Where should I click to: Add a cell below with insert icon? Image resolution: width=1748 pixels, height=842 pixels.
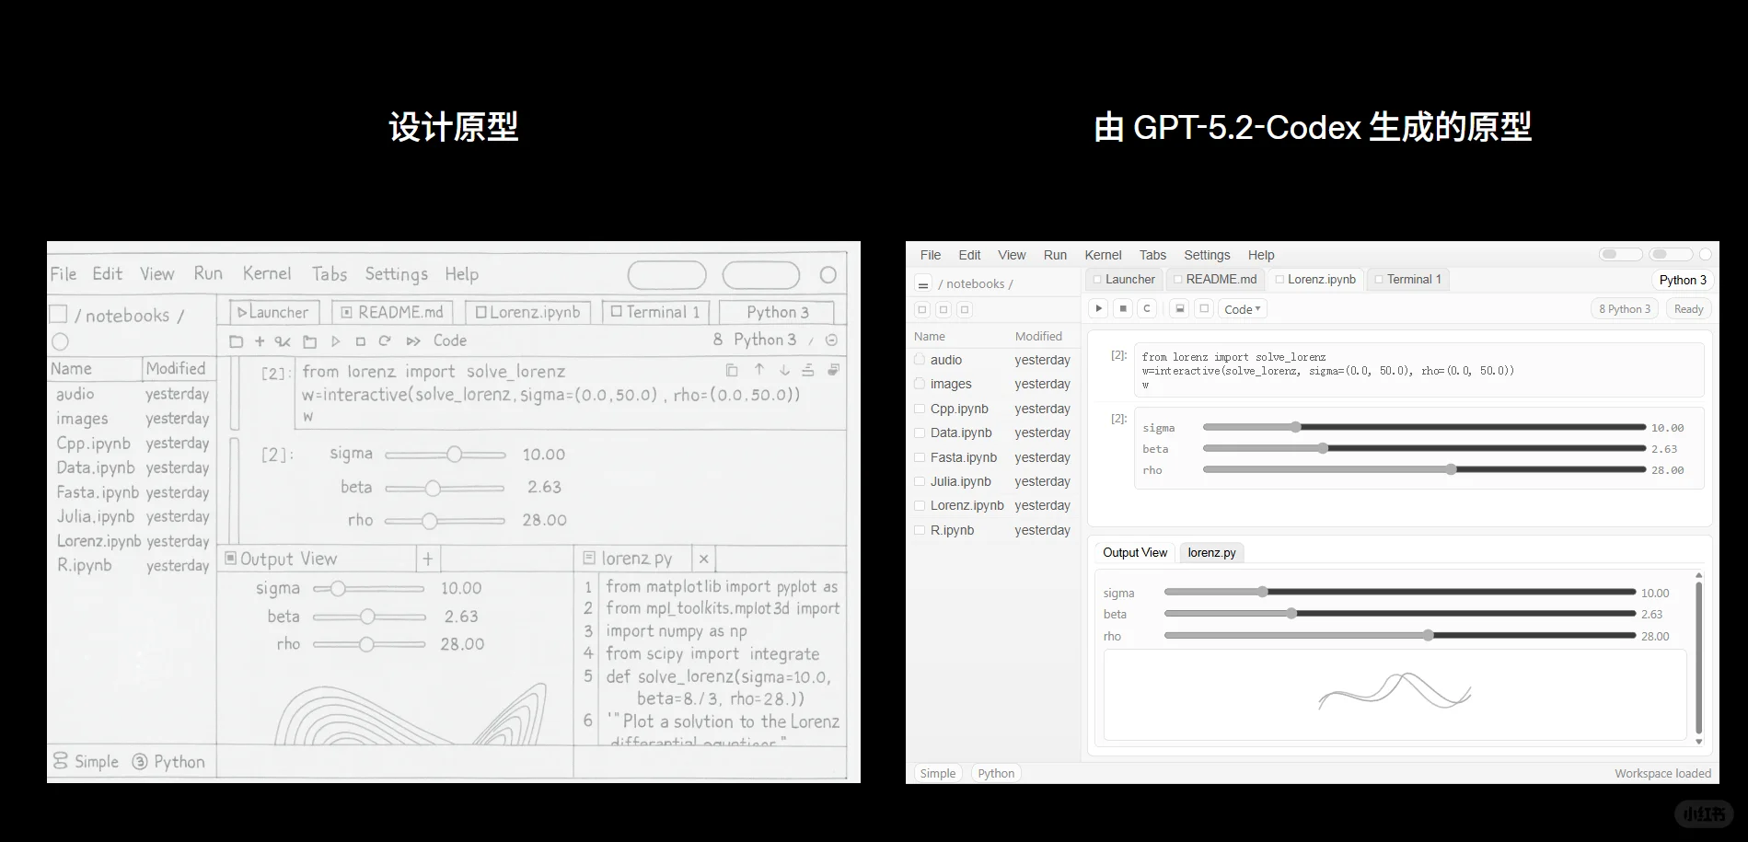1202,309
